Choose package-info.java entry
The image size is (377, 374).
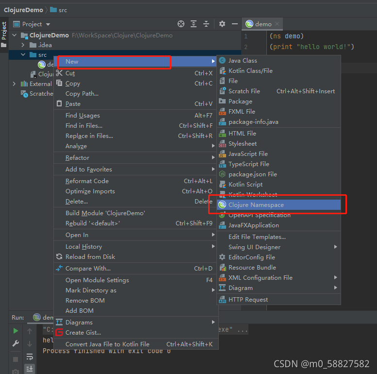(279, 122)
